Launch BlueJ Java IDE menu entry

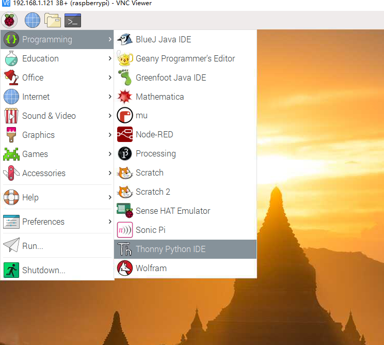click(x=185, y=39)
